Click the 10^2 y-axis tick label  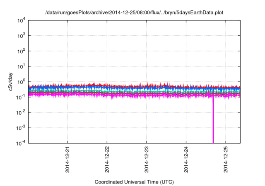point(21,51)
